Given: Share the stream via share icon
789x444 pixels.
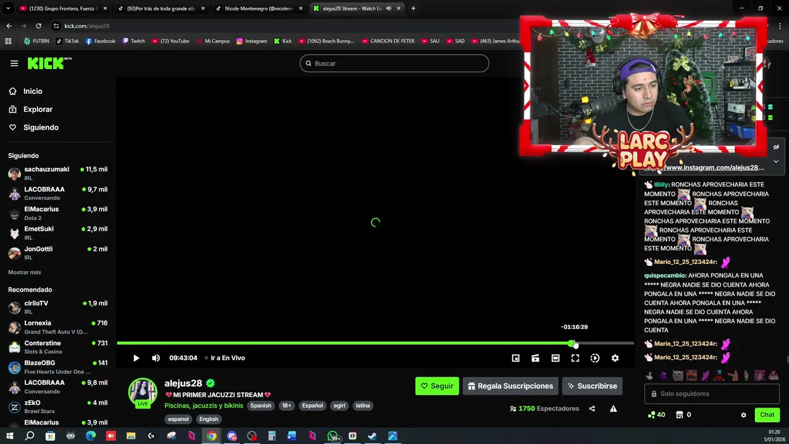Looking at the screenshot, I should 592,408.
